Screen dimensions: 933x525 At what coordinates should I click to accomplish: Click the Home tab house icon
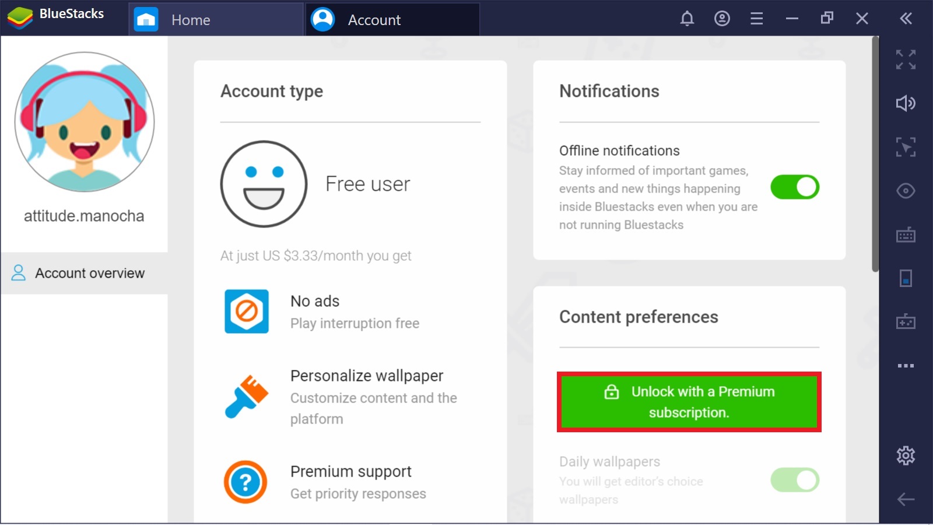point(146,20)
